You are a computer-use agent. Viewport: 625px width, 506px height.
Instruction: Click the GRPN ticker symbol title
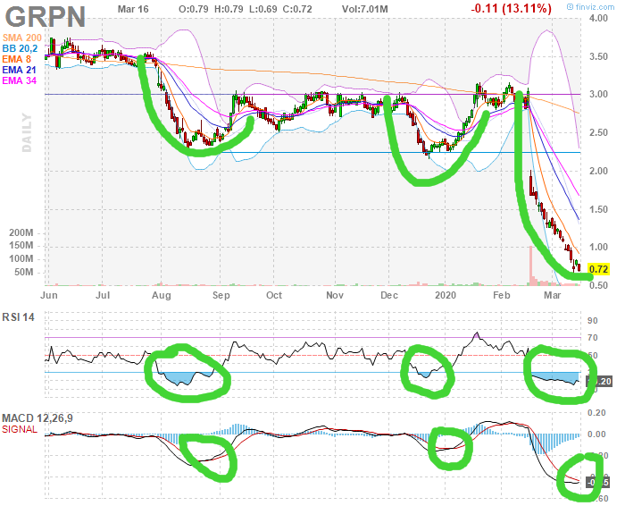point(45,17)
